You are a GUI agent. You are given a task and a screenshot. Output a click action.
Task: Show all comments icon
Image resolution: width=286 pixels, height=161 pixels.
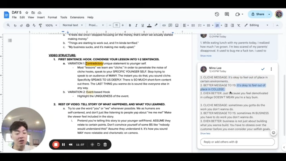click(x=227, y=14)
